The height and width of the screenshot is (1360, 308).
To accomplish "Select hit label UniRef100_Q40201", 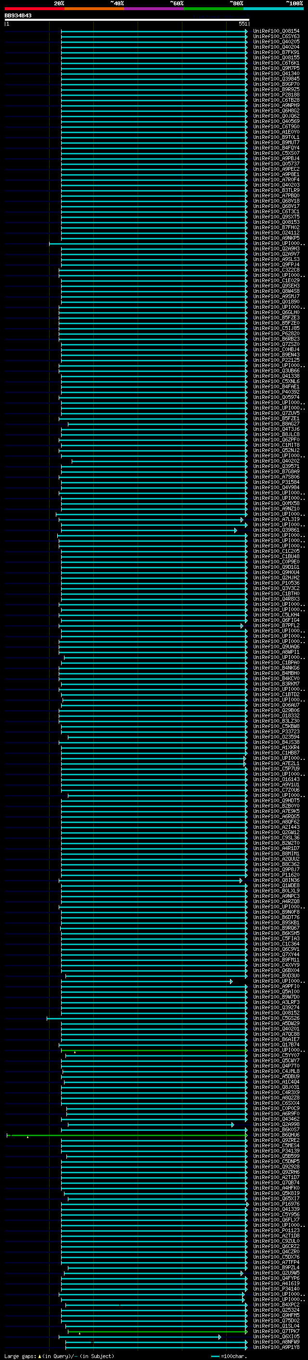I will [x=276, y=1029].
